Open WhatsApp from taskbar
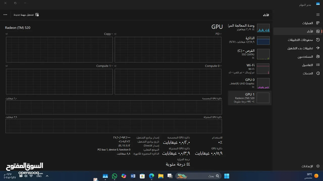 (115, 176)
